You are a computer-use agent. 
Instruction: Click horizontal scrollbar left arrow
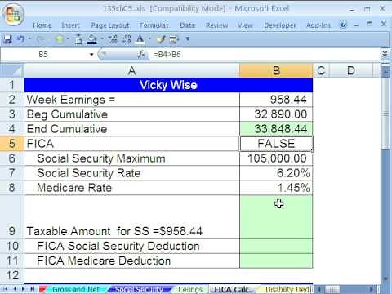click(319, 289)
